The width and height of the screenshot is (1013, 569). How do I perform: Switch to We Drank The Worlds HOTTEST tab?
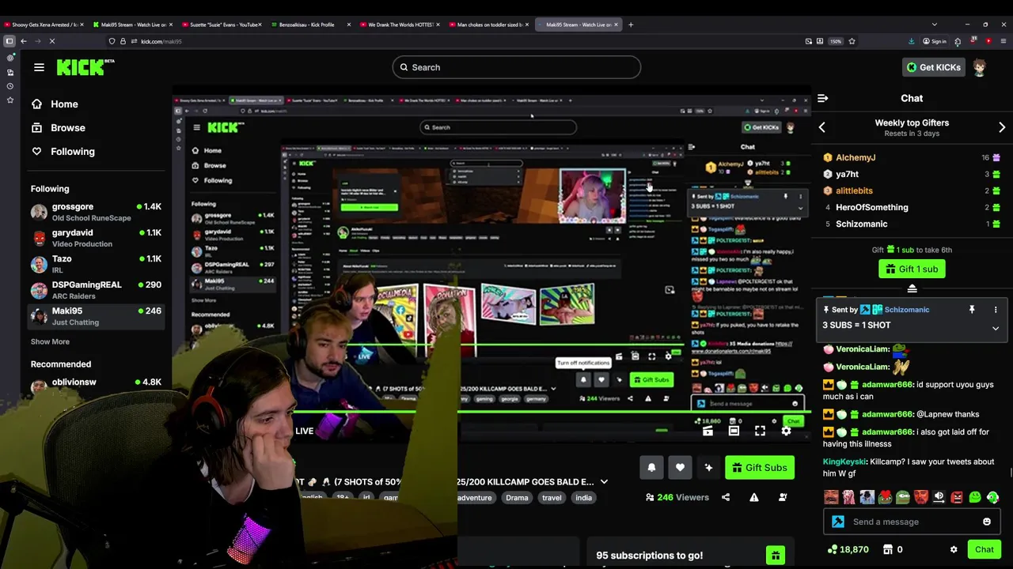coord(399,24)
